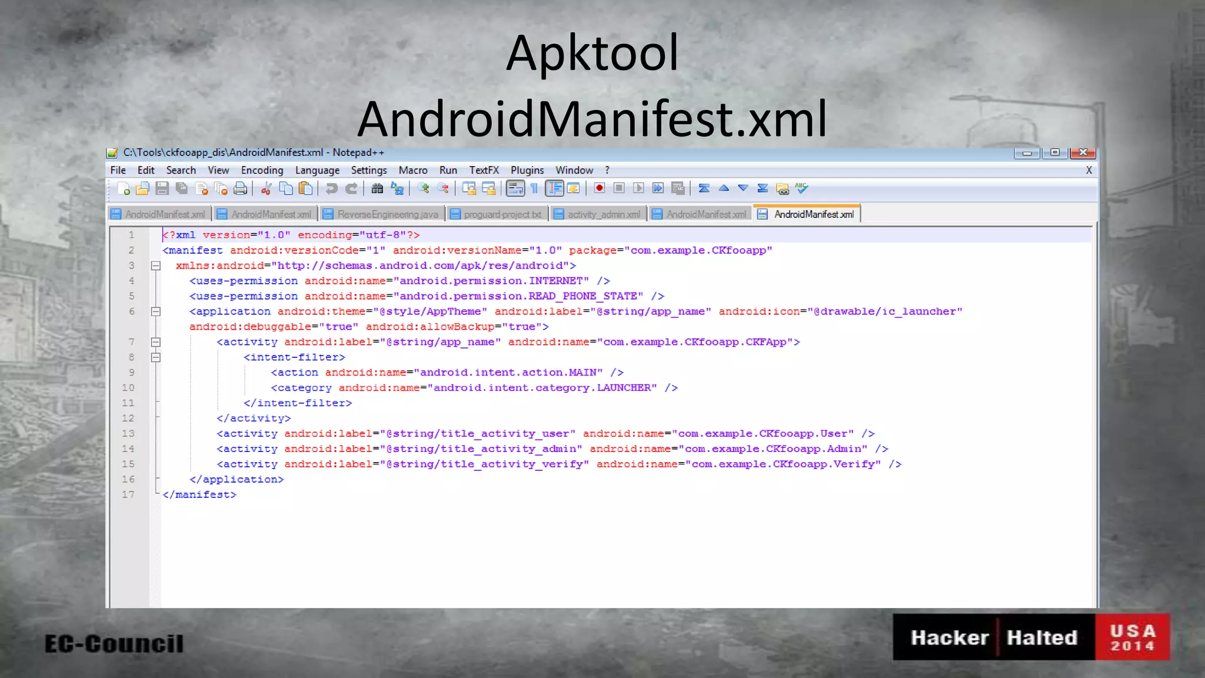This screenshot has height=678, width=1205.
Task: Close current document via toolbar Close icon
Action: pyautogui.click(x=201, y=188)
